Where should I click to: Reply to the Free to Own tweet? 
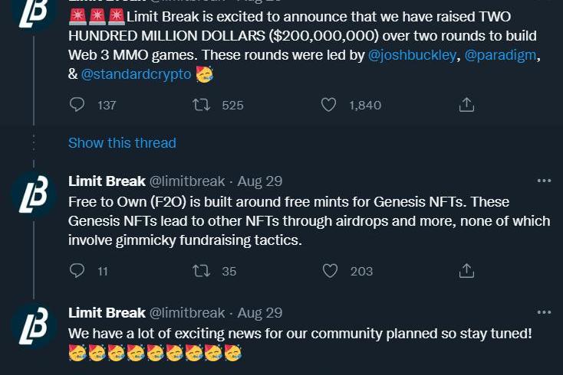pyautogui.click(x=77, y=271)
